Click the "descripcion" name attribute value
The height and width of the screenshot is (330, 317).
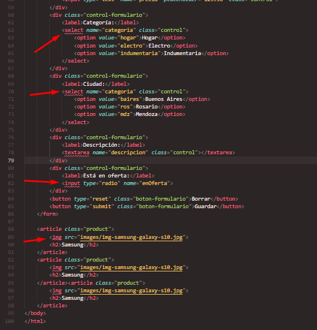pos(128,153)
